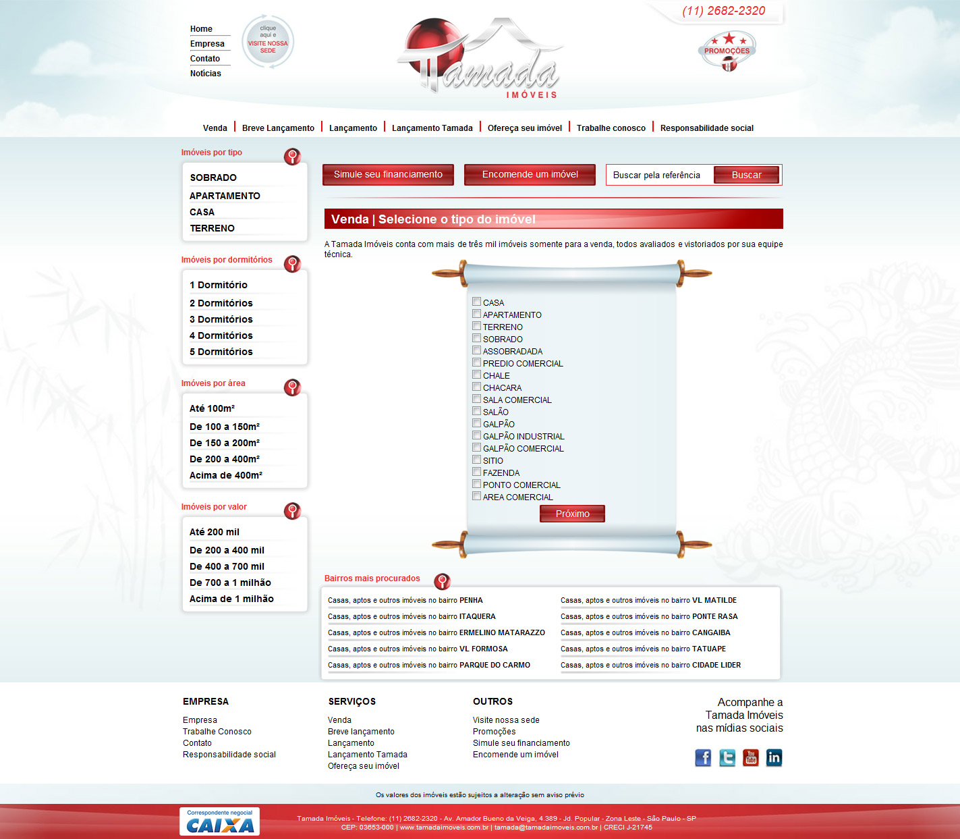The image size is (960, 839).
Task: Click the Próximo button
Action: [572, 514]
